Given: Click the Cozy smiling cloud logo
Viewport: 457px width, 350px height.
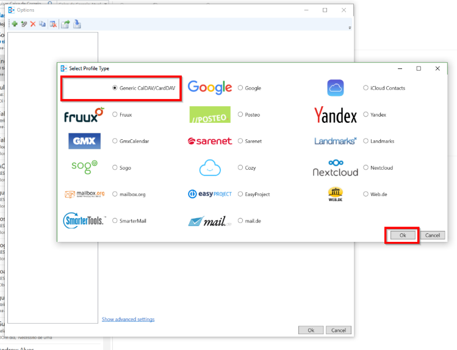Looking at the screenshot, I should (x=210, y=168).
